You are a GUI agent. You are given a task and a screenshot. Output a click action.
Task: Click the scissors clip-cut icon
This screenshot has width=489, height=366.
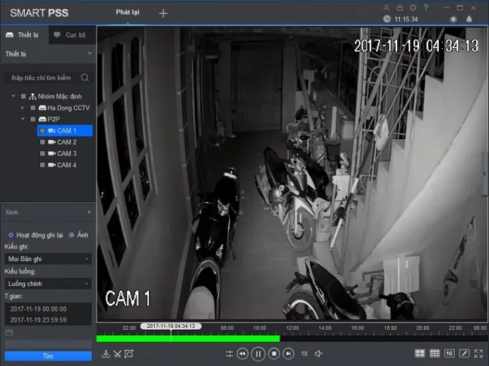[x=117, y=354]
